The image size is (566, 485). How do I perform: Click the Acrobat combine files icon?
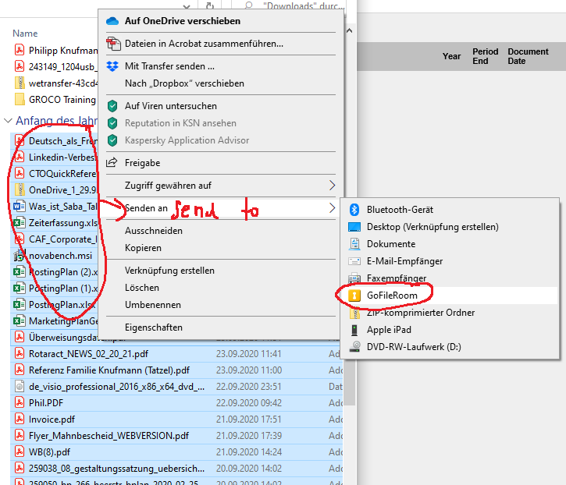tap(113, 44)
